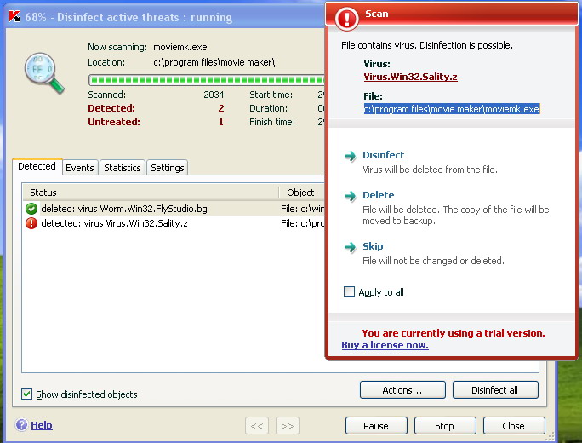Switch to the Detected tab
This screenshot has width=582, height=443.
(37, 166)
